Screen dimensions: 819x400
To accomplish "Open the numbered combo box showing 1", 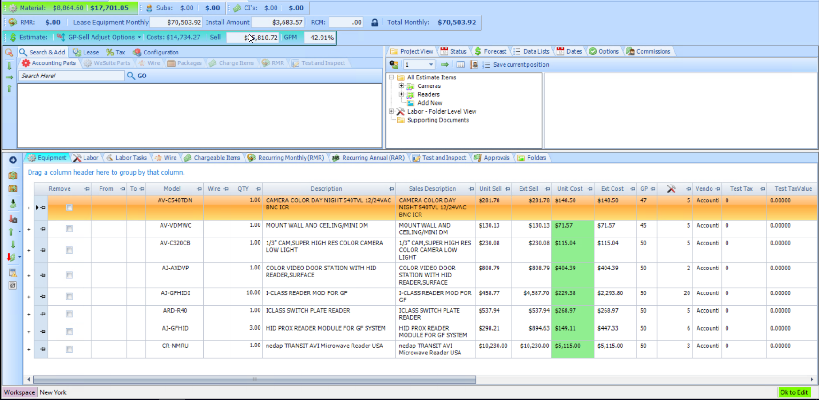I will [419, 64].
